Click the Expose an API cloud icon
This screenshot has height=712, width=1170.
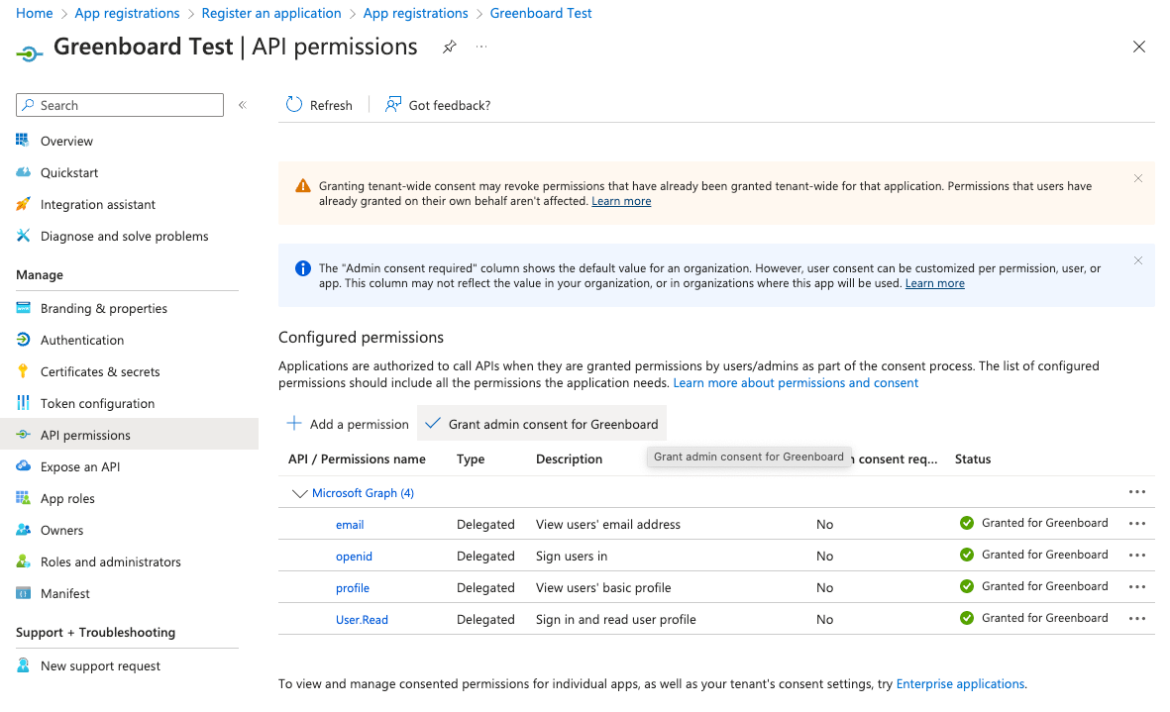[23, 466]
